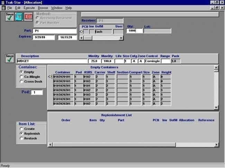Click the red EXIT toolbar icon
This screenshot has height=168, width=225.
28,17
